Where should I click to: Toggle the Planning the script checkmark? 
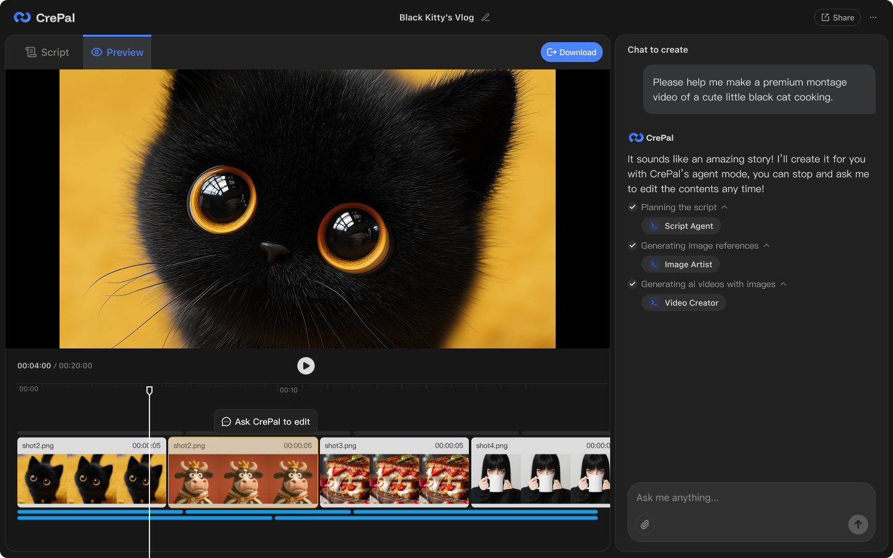633,207
